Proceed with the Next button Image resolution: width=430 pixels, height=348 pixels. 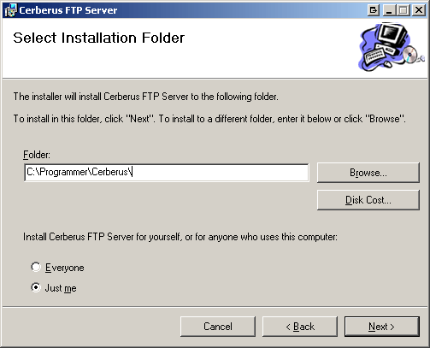(382, 327)
